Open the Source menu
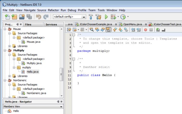The height and width of the screenshot is (114, 182). point(42,10)
